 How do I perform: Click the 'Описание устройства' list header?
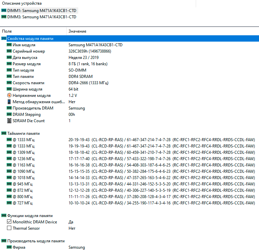[x=22, y=3]
